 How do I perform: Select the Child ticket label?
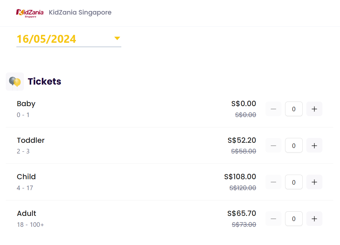[x=26, y=177]
